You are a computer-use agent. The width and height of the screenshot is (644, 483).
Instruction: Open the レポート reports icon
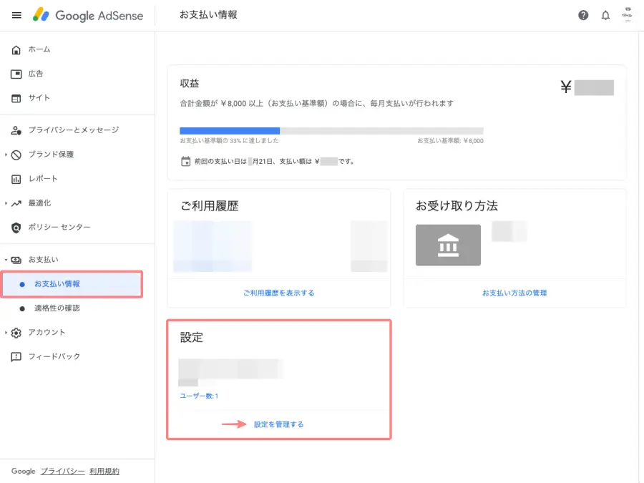(16, 178)
